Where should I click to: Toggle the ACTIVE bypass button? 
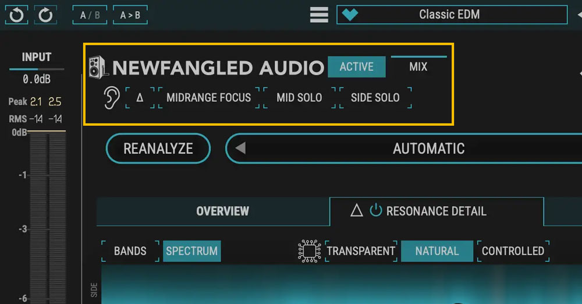click(357, 67)
